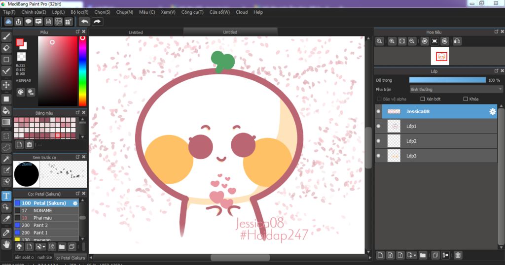
Task: Undock the Xem trước cọ panel
Action: [77, 157]
